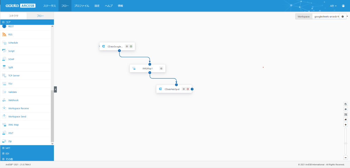Switch to the コネクタ tab
The width and height of the screenshot is (350, 168).
pos(13,16)
